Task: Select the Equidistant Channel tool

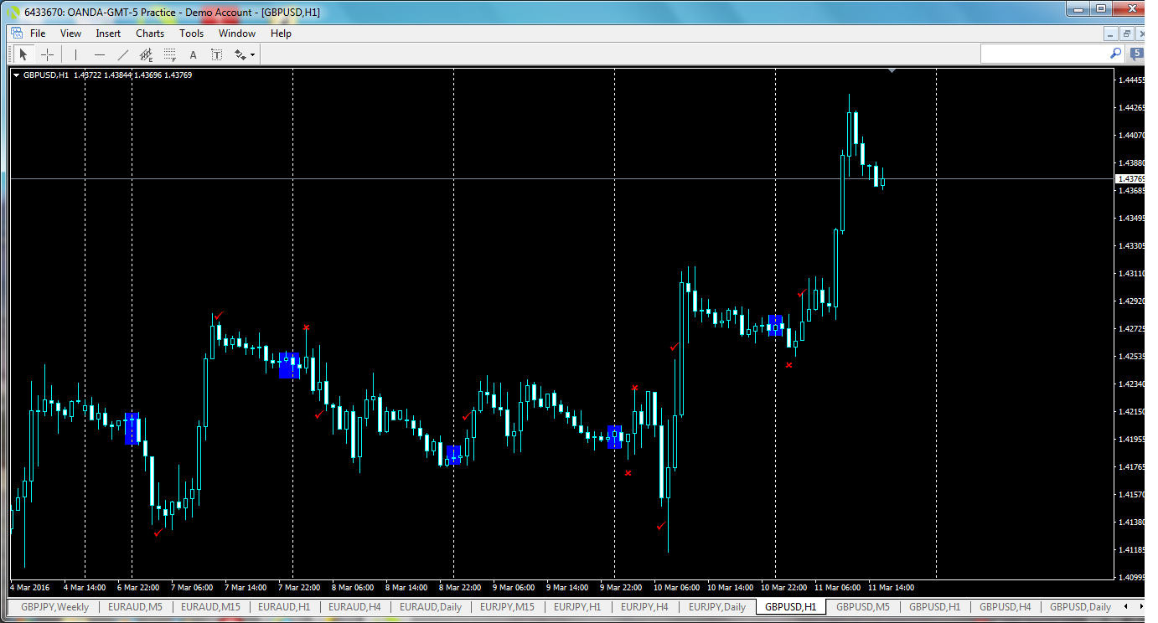Action: pos(147,54)
